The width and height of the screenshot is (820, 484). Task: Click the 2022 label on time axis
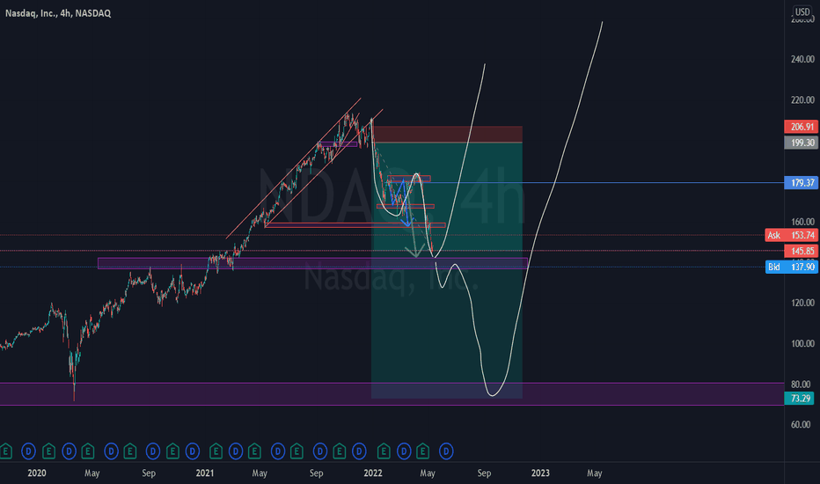(x=373, y=473)
